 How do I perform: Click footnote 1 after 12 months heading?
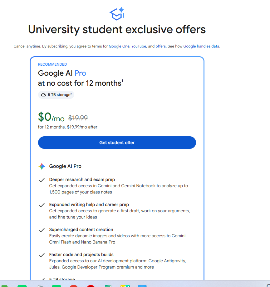(122, 81)
